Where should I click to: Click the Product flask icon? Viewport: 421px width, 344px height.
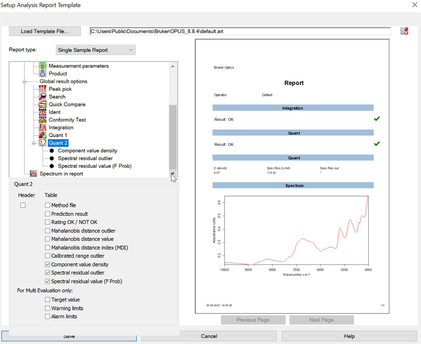coord(42,74)
